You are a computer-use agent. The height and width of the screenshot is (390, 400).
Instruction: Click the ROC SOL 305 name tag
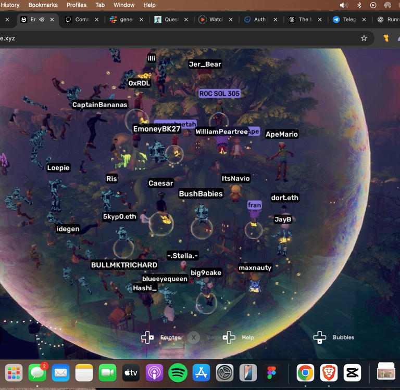point(219,94)
